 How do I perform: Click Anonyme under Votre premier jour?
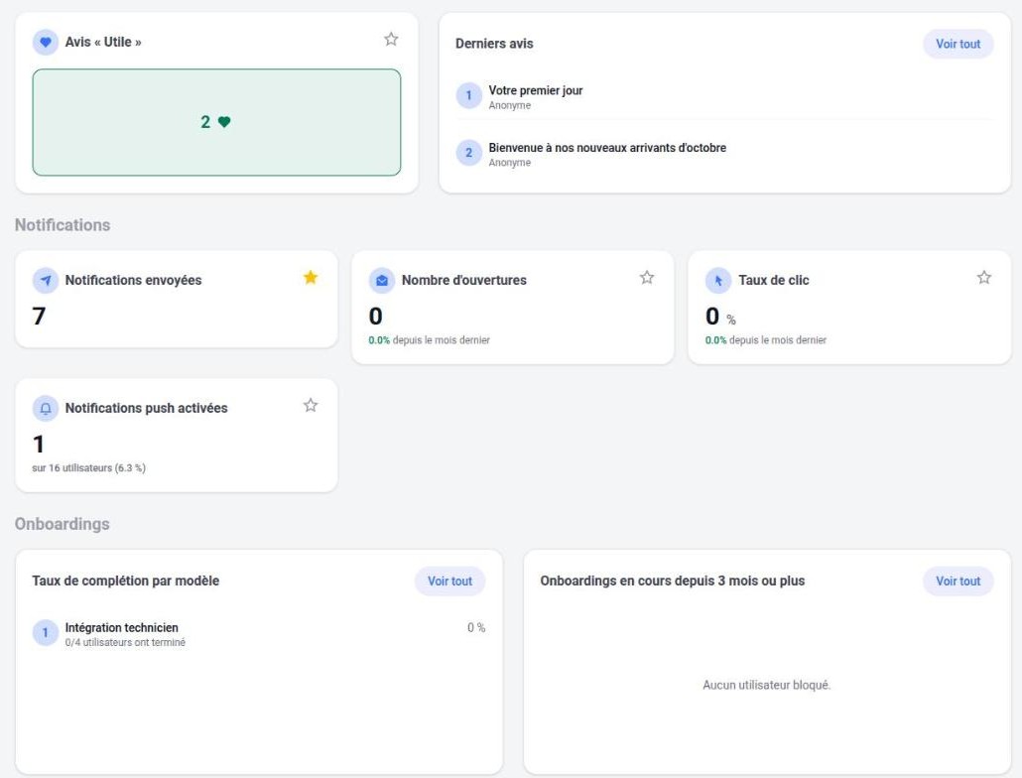pos(510,105)
